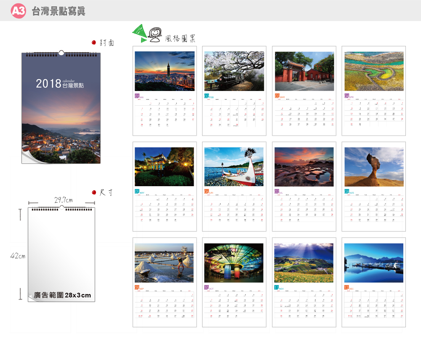Click the 29.7cm width dimension label
The image size is (421, 337).
tap(63, 200)
